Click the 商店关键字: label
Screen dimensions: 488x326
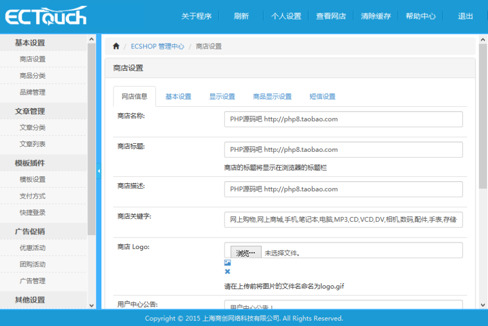pos(134,216)
